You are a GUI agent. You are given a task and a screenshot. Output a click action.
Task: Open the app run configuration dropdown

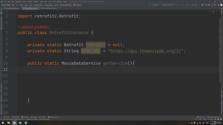pyautogui.click(x=156, y=5)
